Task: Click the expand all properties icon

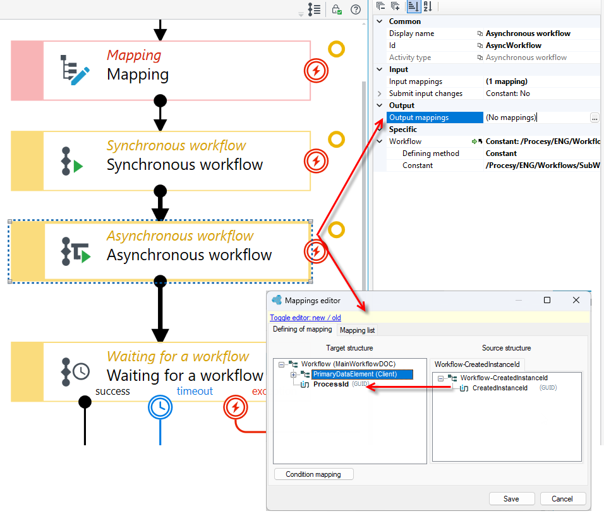Action: pyautogui.click(x=396, y=6)
